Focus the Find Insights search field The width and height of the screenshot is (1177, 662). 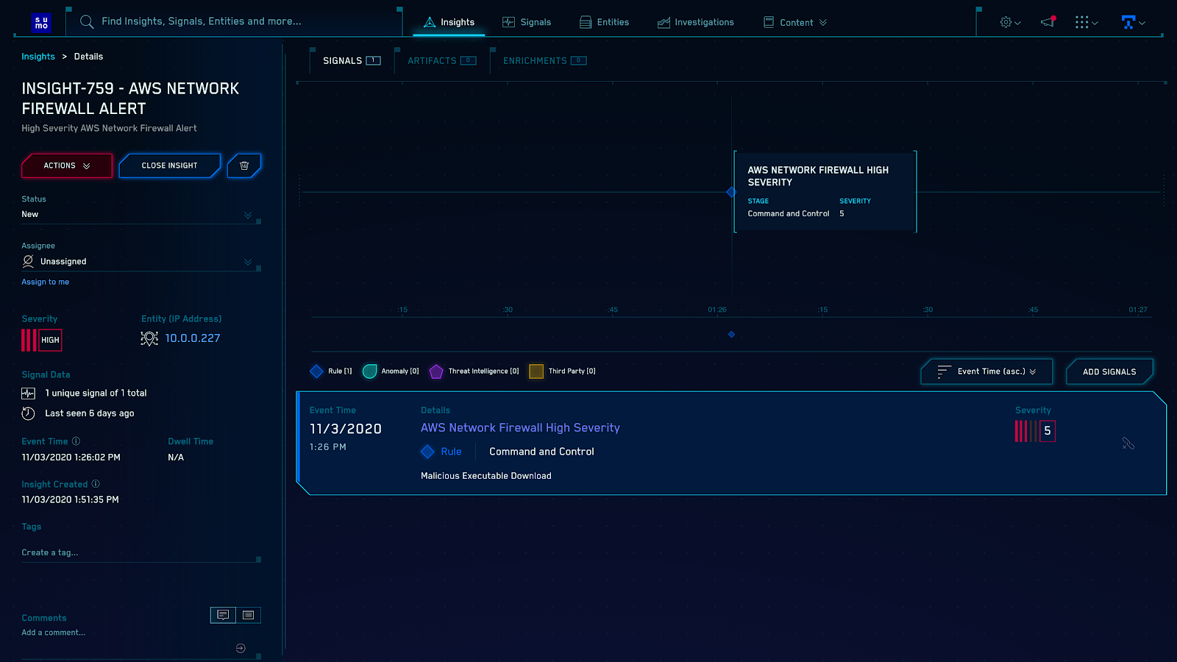(x=235, y=21)
